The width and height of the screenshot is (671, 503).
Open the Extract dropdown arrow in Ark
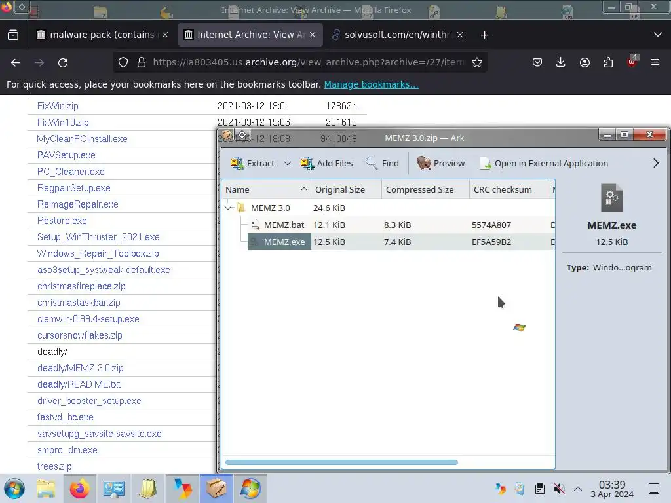tap(288, 163)
